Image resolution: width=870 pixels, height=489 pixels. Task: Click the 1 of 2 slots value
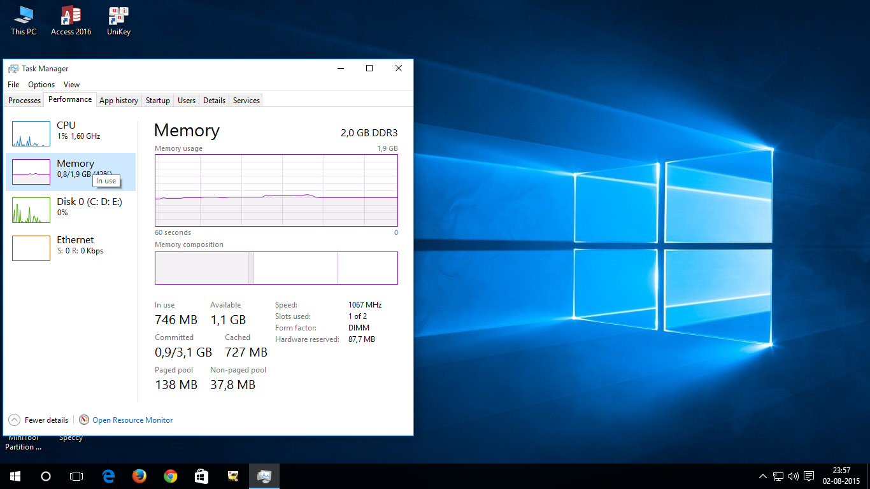pos(357,316)
